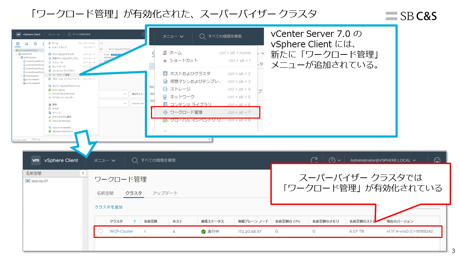Image resolution: width=459 pixels, height=258 pixels.
Task: Collapse the WCP-Cluster node in the inventory tree
Action: click(19, 58)
